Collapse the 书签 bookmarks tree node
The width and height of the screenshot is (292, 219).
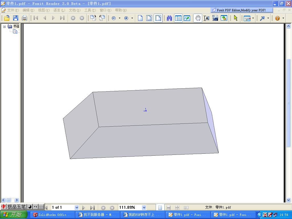(x=5, y=27)
